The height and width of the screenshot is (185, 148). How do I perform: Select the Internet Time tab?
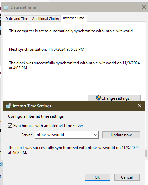[74, 18]
